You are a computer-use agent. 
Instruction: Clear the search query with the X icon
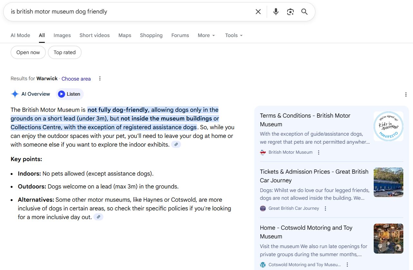258,12
